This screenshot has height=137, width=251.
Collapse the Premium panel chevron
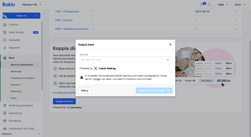point(39,134)
